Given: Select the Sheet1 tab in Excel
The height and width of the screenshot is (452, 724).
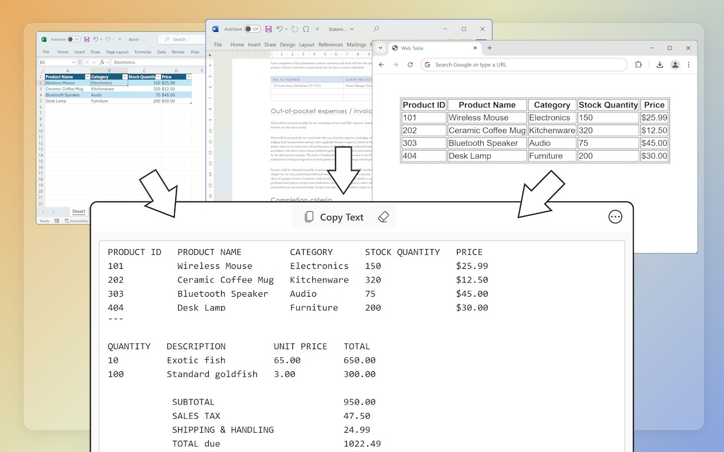Looking at the screenshot, I should [x=79, y=211].
